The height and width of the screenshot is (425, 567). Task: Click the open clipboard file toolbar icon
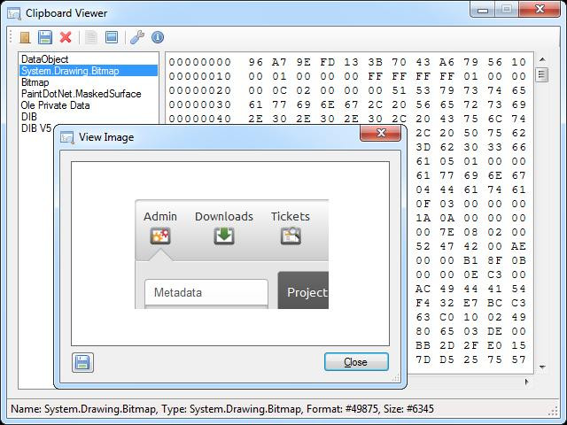pos(25,37)
